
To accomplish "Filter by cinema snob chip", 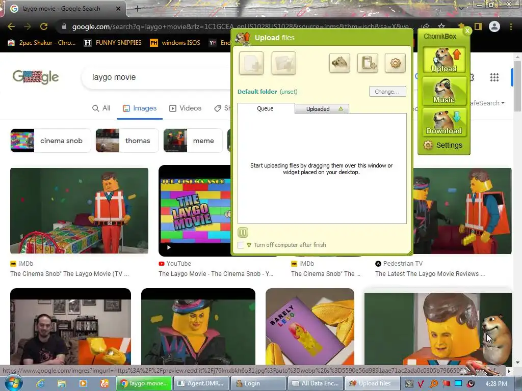I will tap(50, 141).
